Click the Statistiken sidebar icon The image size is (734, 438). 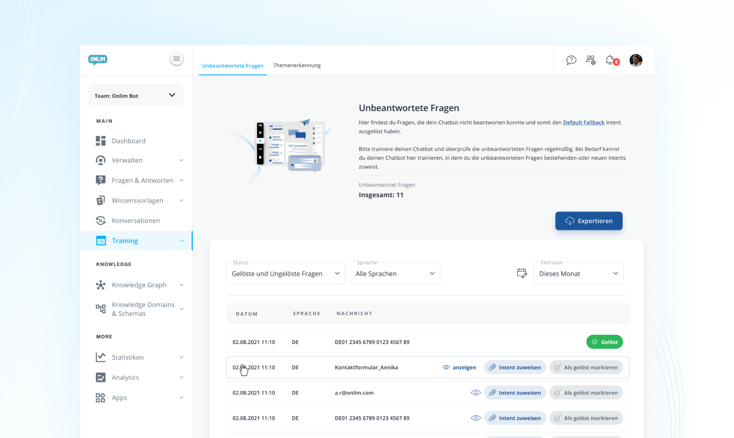[x=101, y=357]
